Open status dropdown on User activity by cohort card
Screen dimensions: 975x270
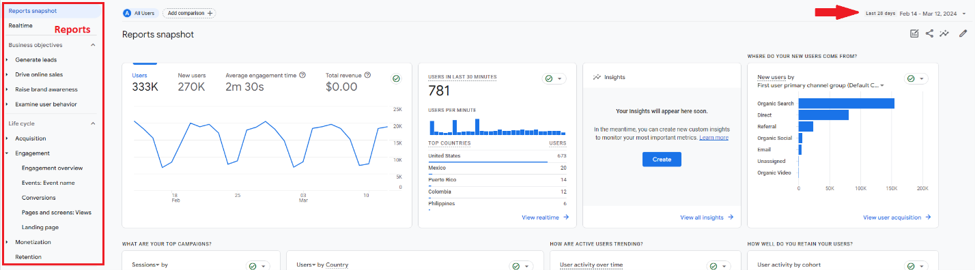coord(916,266)
